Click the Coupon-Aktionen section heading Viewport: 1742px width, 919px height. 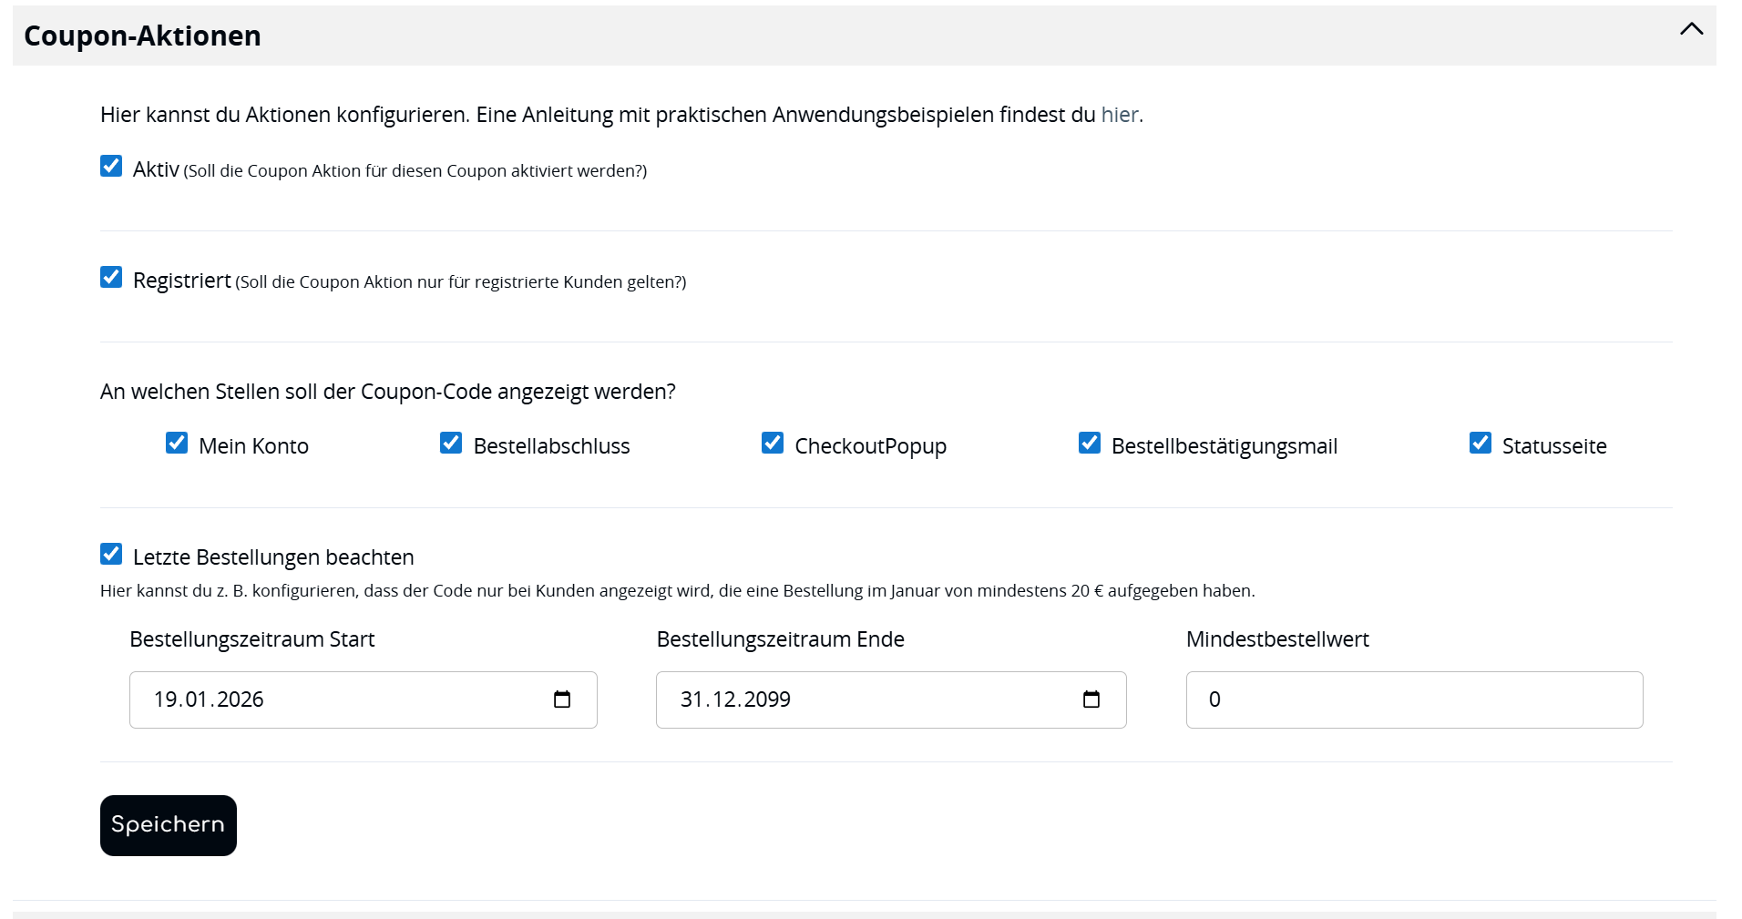point(142,36)
